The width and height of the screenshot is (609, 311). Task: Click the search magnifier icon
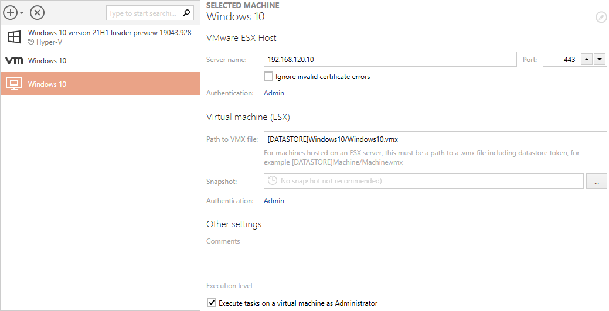[187, 13]
